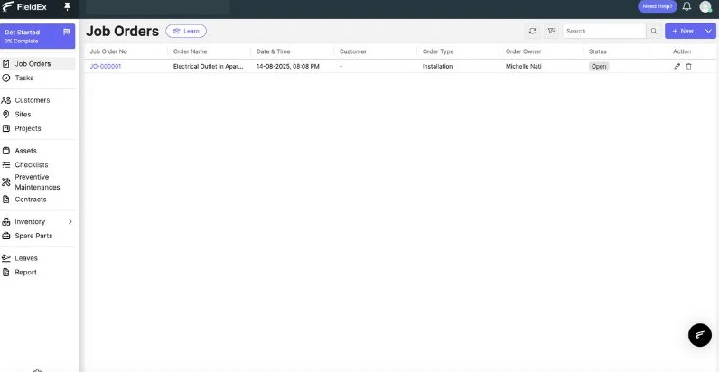The width and height of the screenshot is (719, 372).
Task: Toggle the sidebar pin icon
Action: pos(67,7)
